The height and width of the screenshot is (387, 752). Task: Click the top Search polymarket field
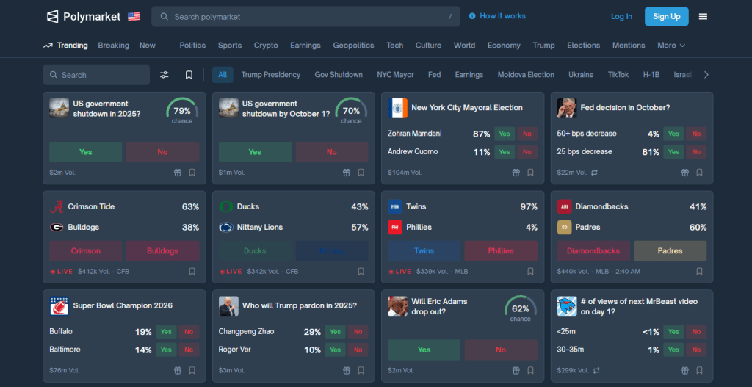tap(306, 17)
